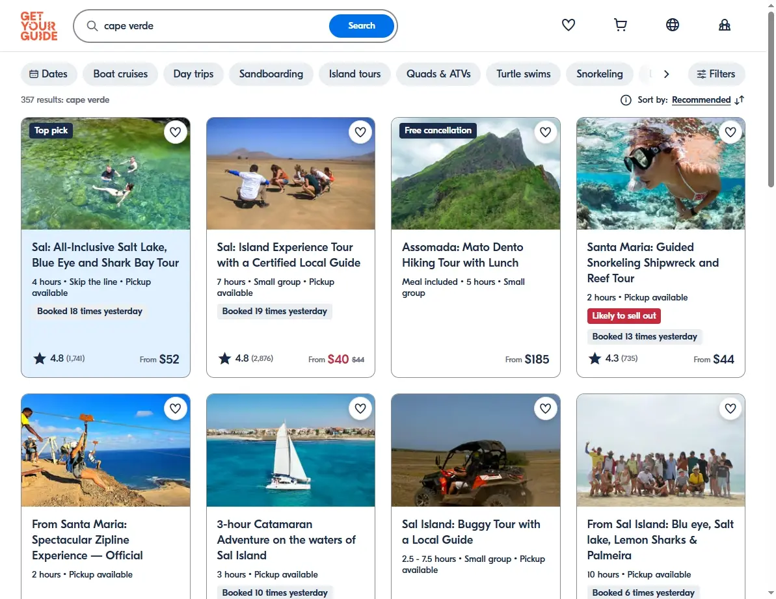Click the 4.3 (735) rating
Image resolution: width=776 pixels, height=599 pixels.
[x=613, y=358]
